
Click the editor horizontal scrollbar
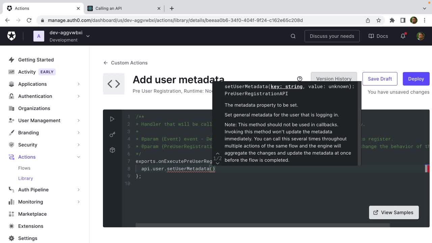click(262, 225)
